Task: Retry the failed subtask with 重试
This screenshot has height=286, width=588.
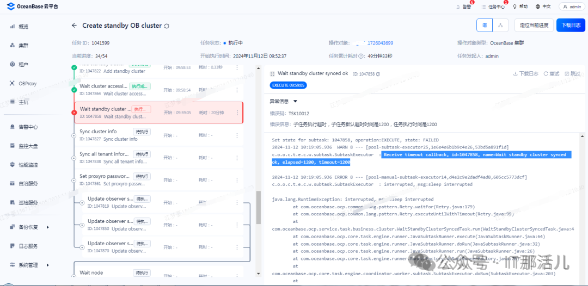Action: [552, 74]
